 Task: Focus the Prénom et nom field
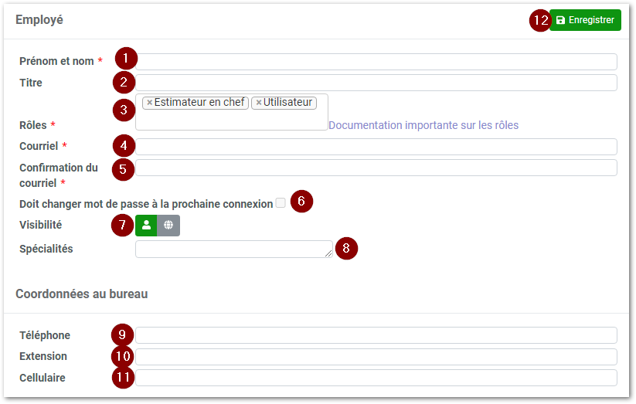(x=376, y=62)
